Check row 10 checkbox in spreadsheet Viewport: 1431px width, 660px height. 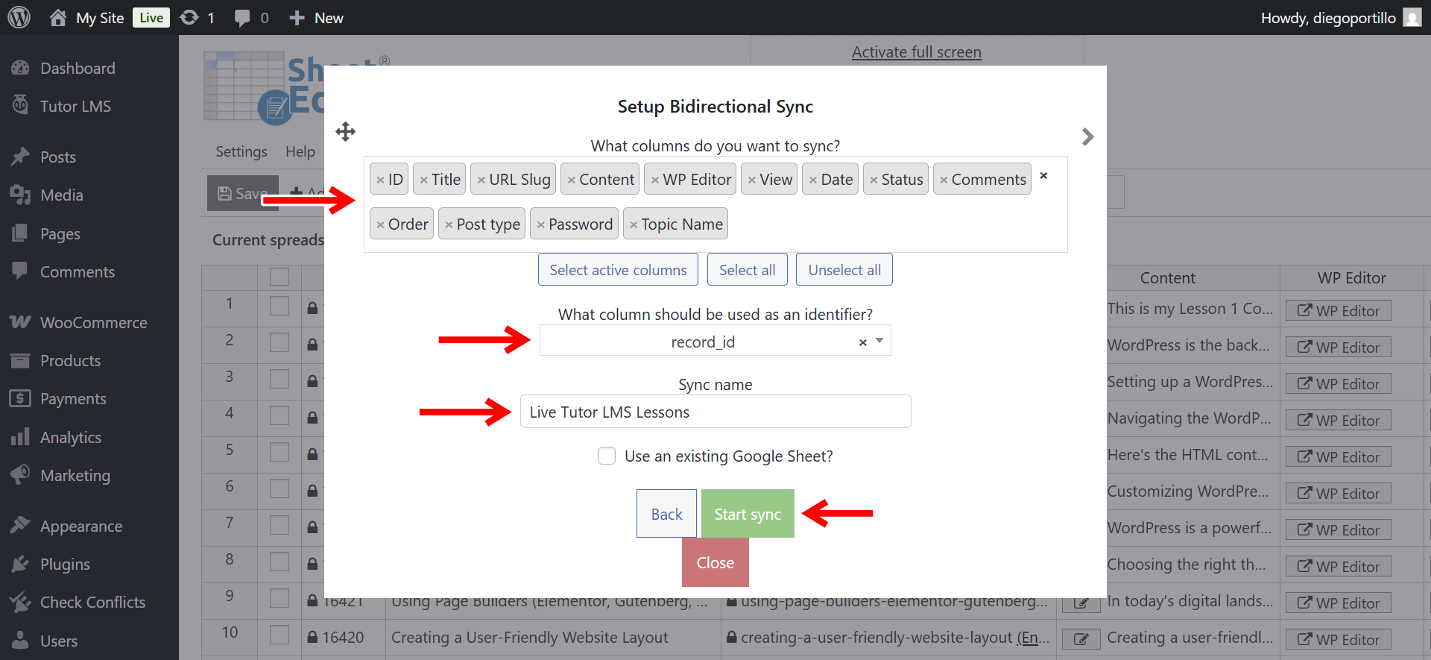click(279, 635)
